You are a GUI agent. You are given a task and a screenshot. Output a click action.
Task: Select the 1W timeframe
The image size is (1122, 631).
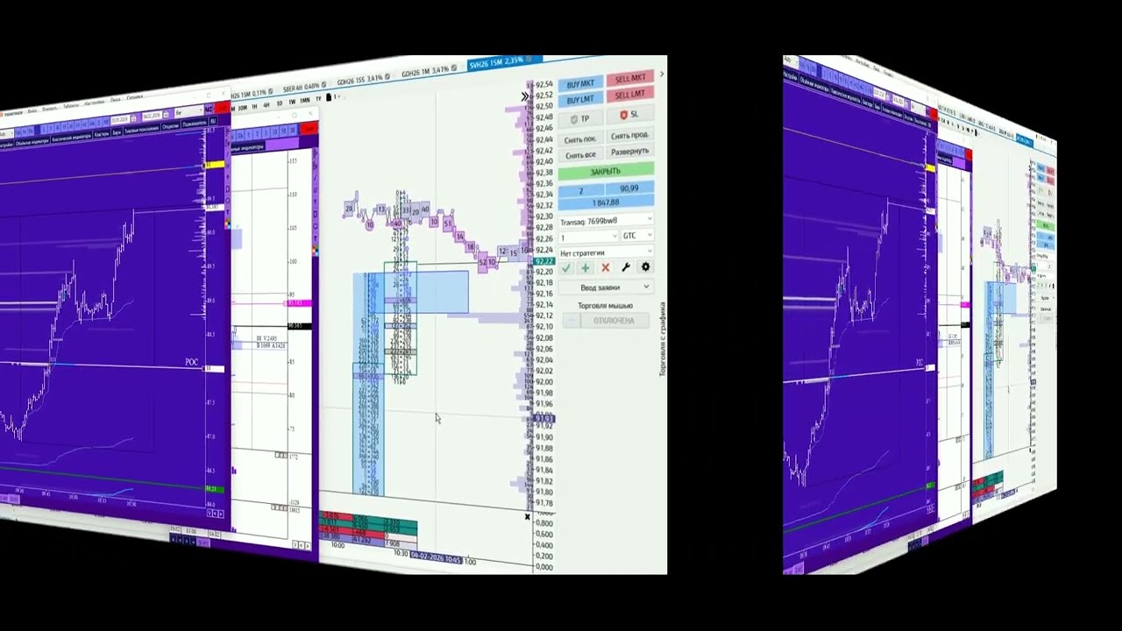[x=292, y=102]
